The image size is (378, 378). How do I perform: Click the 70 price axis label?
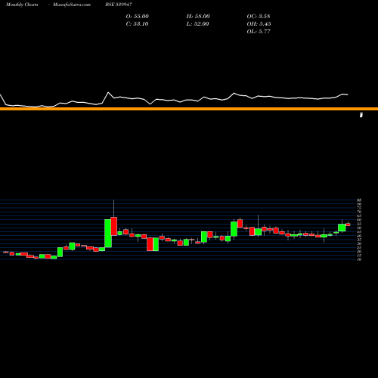click(x=359, y=212)
